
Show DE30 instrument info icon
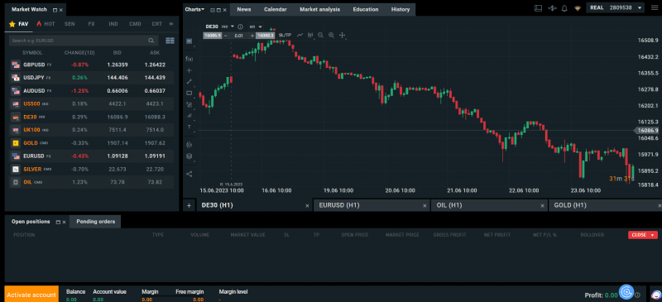point(240,26)
